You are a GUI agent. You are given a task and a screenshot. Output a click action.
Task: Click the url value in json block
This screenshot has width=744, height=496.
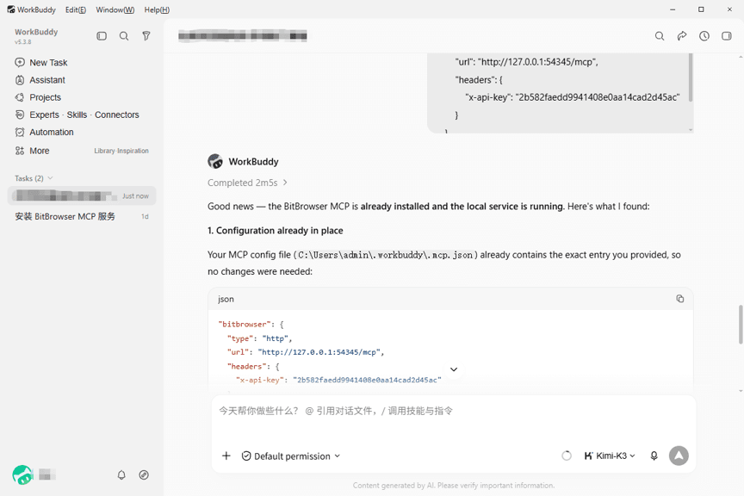pyautogui.click(x=319, y=352)
